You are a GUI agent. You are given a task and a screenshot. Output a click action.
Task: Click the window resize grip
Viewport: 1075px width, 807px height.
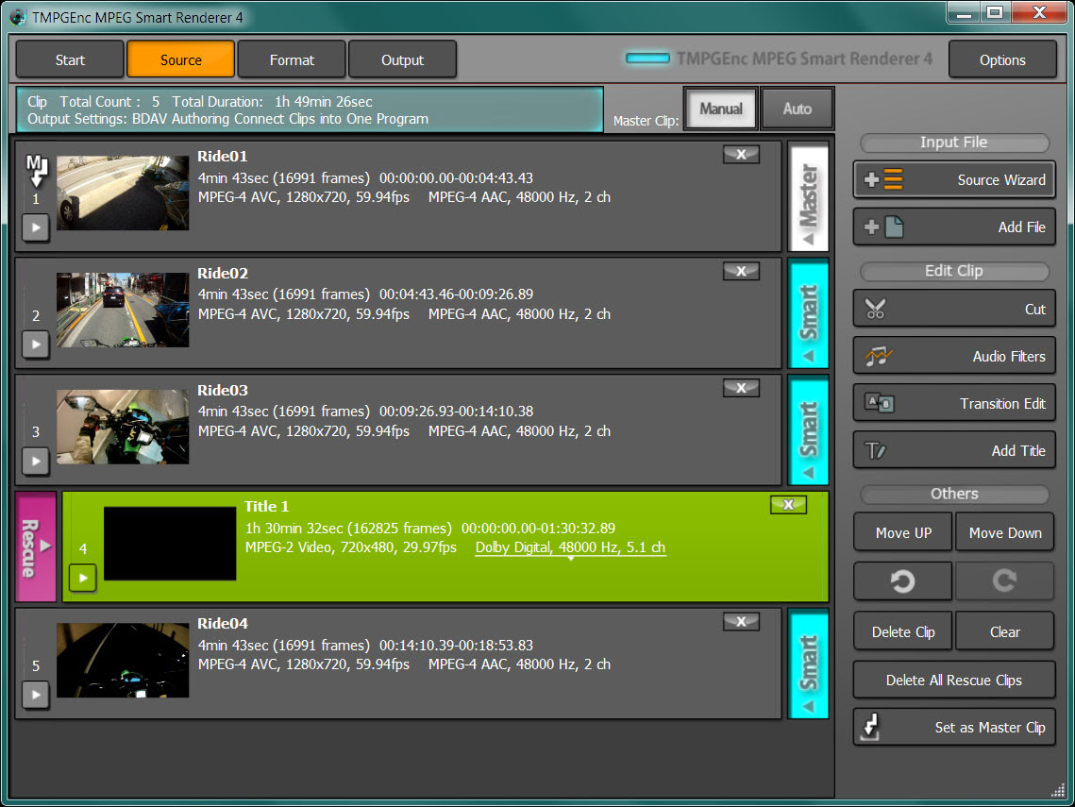[x=1058, y=791]
